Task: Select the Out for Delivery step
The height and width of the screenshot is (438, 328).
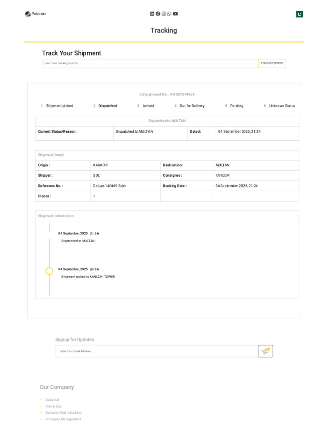Action: (x=190, y=106)
